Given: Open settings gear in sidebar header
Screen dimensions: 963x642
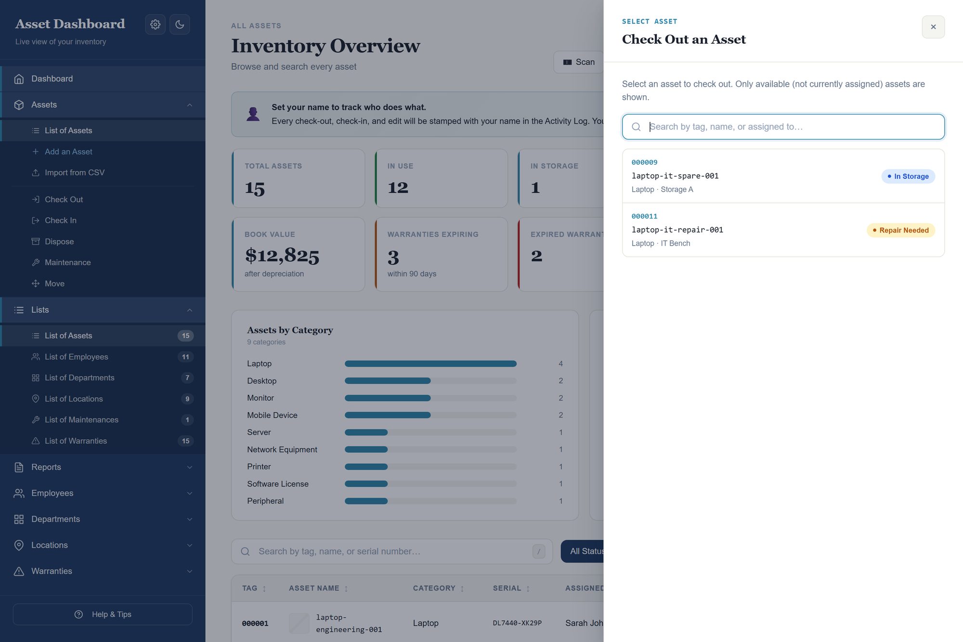Looking at the screenshot, I should [155, 25].
